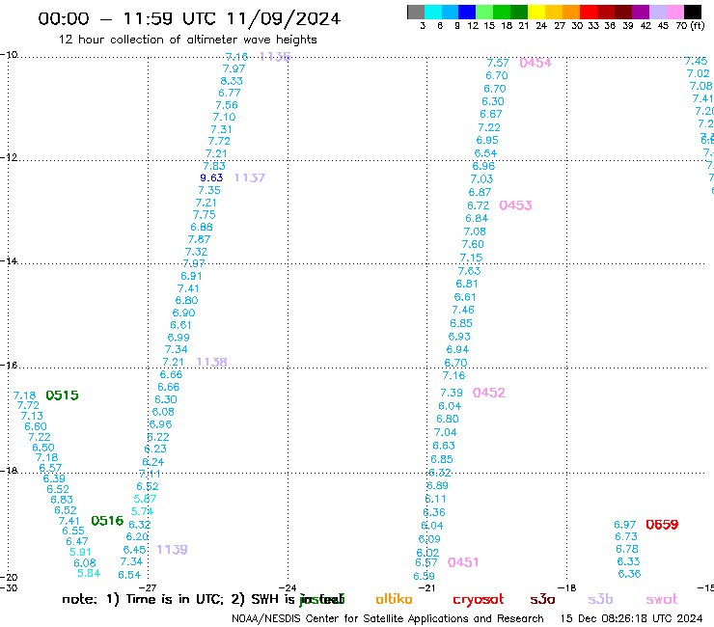The height and width of the screenshot is (627, 714).
Task: Select the pink 0451 swot time label
Action: (x=463, y=562)
